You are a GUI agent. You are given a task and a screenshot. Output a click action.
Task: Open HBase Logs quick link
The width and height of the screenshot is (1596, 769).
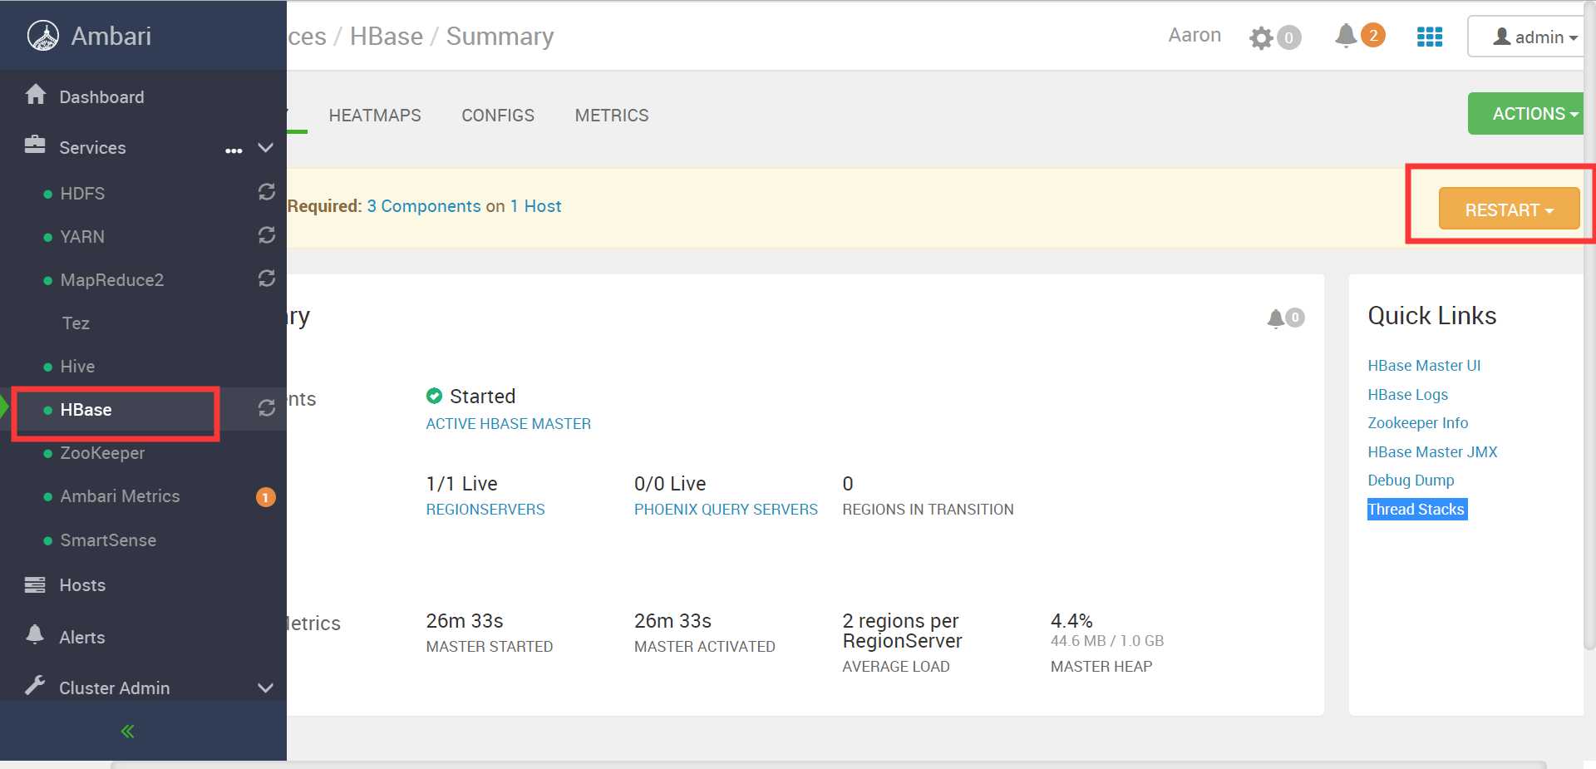point(1408,395)
